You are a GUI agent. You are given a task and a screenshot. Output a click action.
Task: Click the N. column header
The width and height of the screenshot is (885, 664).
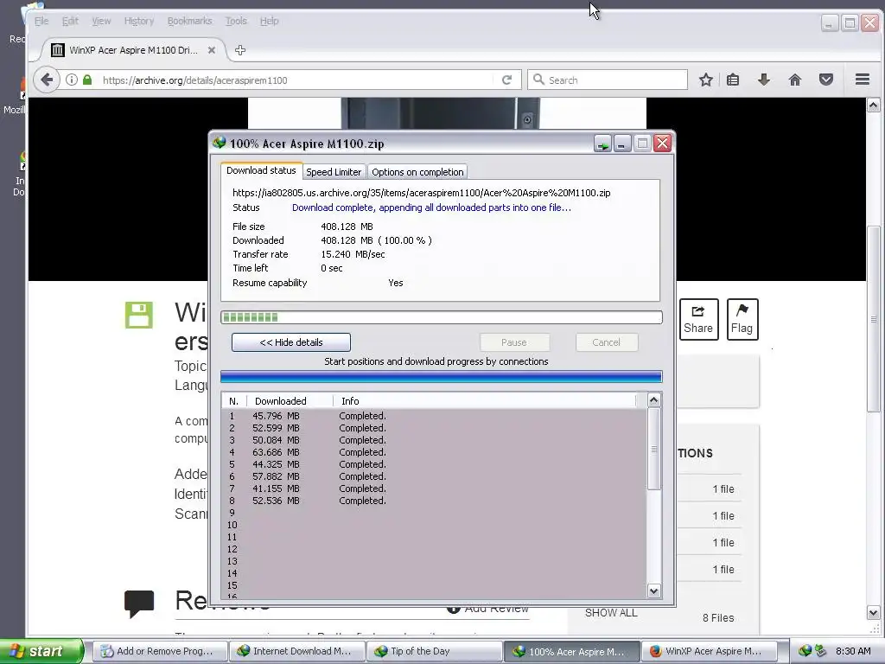pos(234,401)
